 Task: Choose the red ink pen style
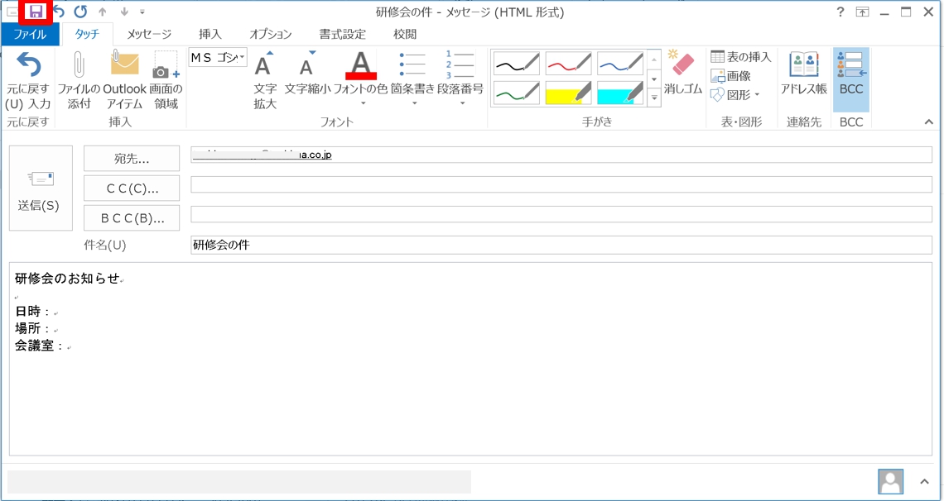pos(568,64)
